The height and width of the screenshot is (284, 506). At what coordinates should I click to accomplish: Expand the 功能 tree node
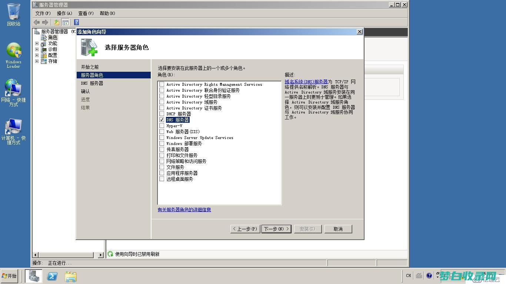(x=37, y=43)
